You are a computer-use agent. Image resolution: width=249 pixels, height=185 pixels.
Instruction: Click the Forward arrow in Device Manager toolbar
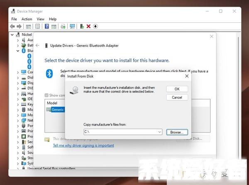(x=20, y=26)
